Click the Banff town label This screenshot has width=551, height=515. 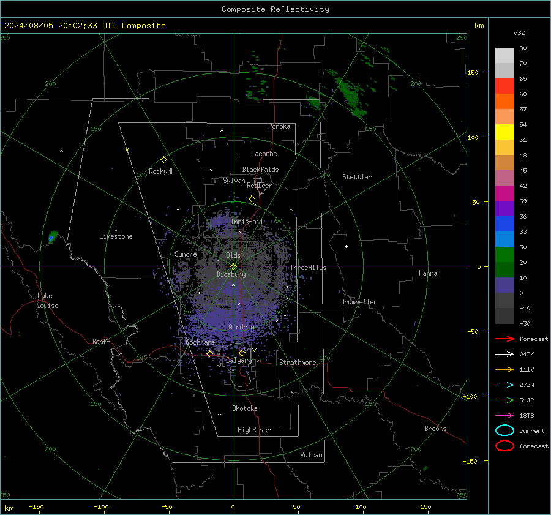101,341
